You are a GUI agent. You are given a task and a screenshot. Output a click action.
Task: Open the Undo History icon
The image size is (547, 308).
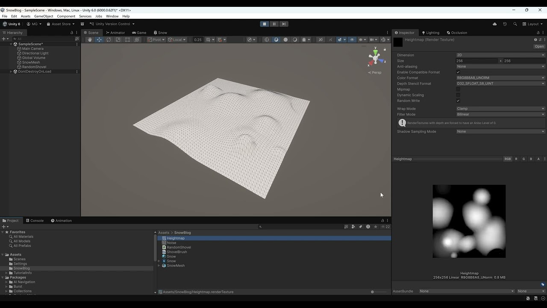[505, 24]
